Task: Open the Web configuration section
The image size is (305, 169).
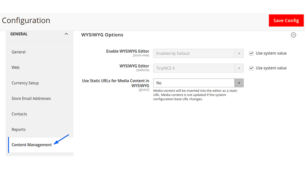Action: coord(15,68)
